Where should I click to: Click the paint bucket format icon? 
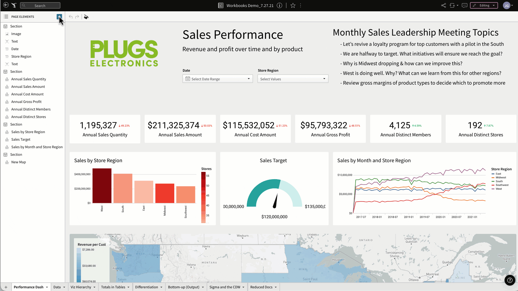pos(86,17)
